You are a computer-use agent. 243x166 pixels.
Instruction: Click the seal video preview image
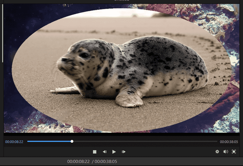pos(121,68)
